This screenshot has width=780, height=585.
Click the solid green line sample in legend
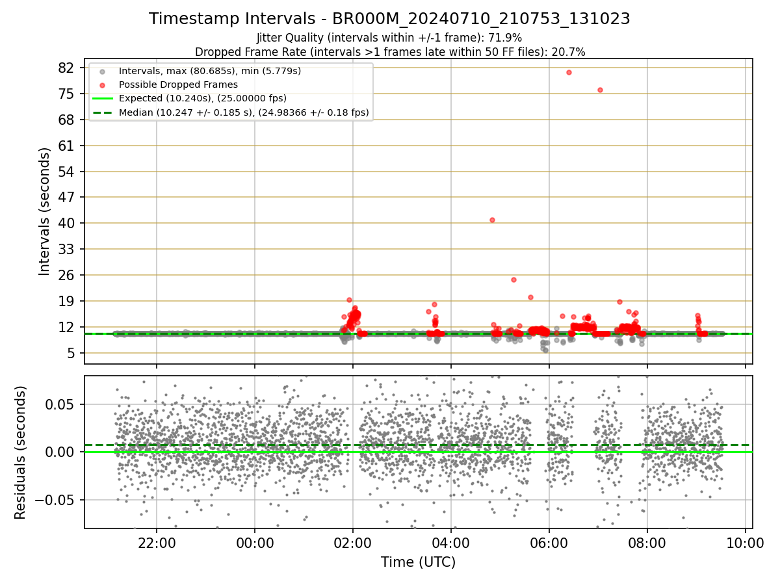102,99
